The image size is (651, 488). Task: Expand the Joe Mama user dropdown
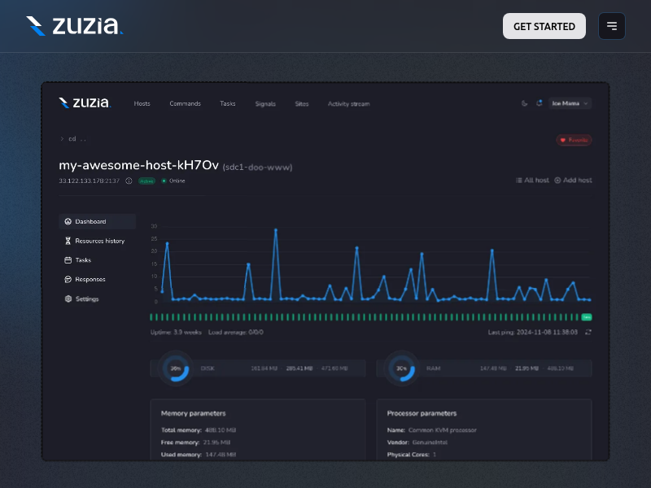pyautogui.click(x=570, y=103)
